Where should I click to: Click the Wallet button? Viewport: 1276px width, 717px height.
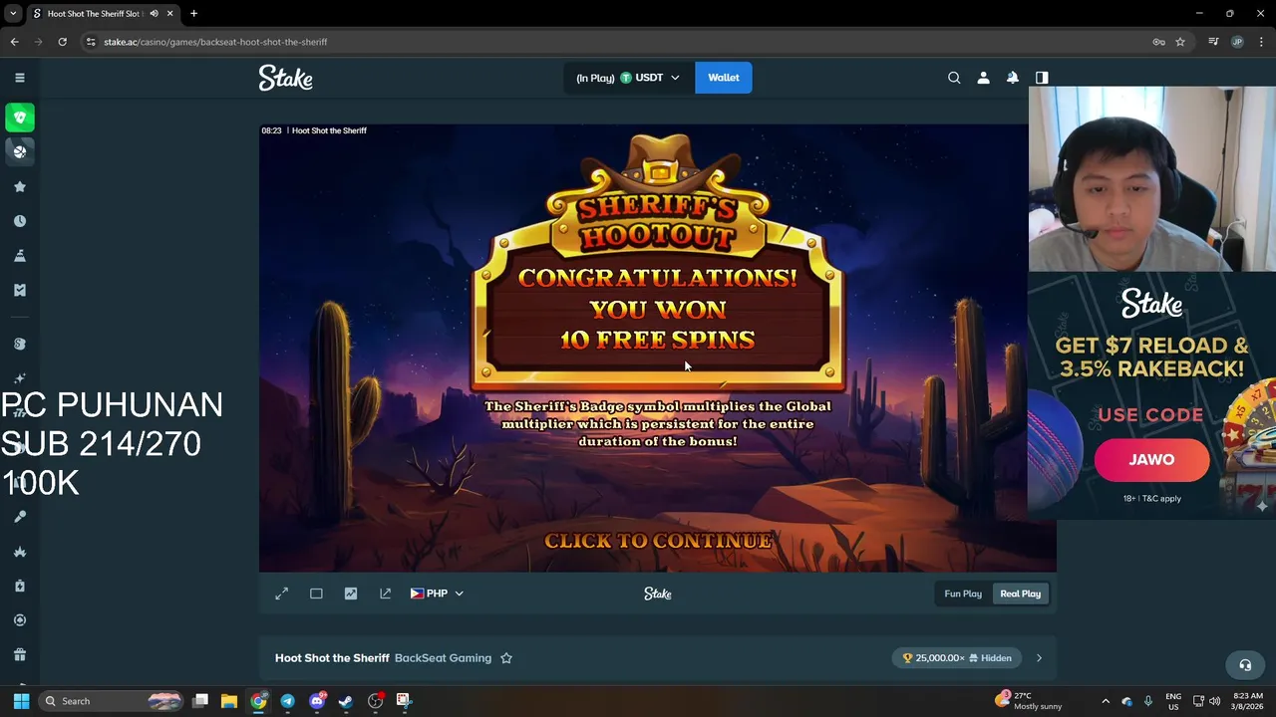coord(724,78)
